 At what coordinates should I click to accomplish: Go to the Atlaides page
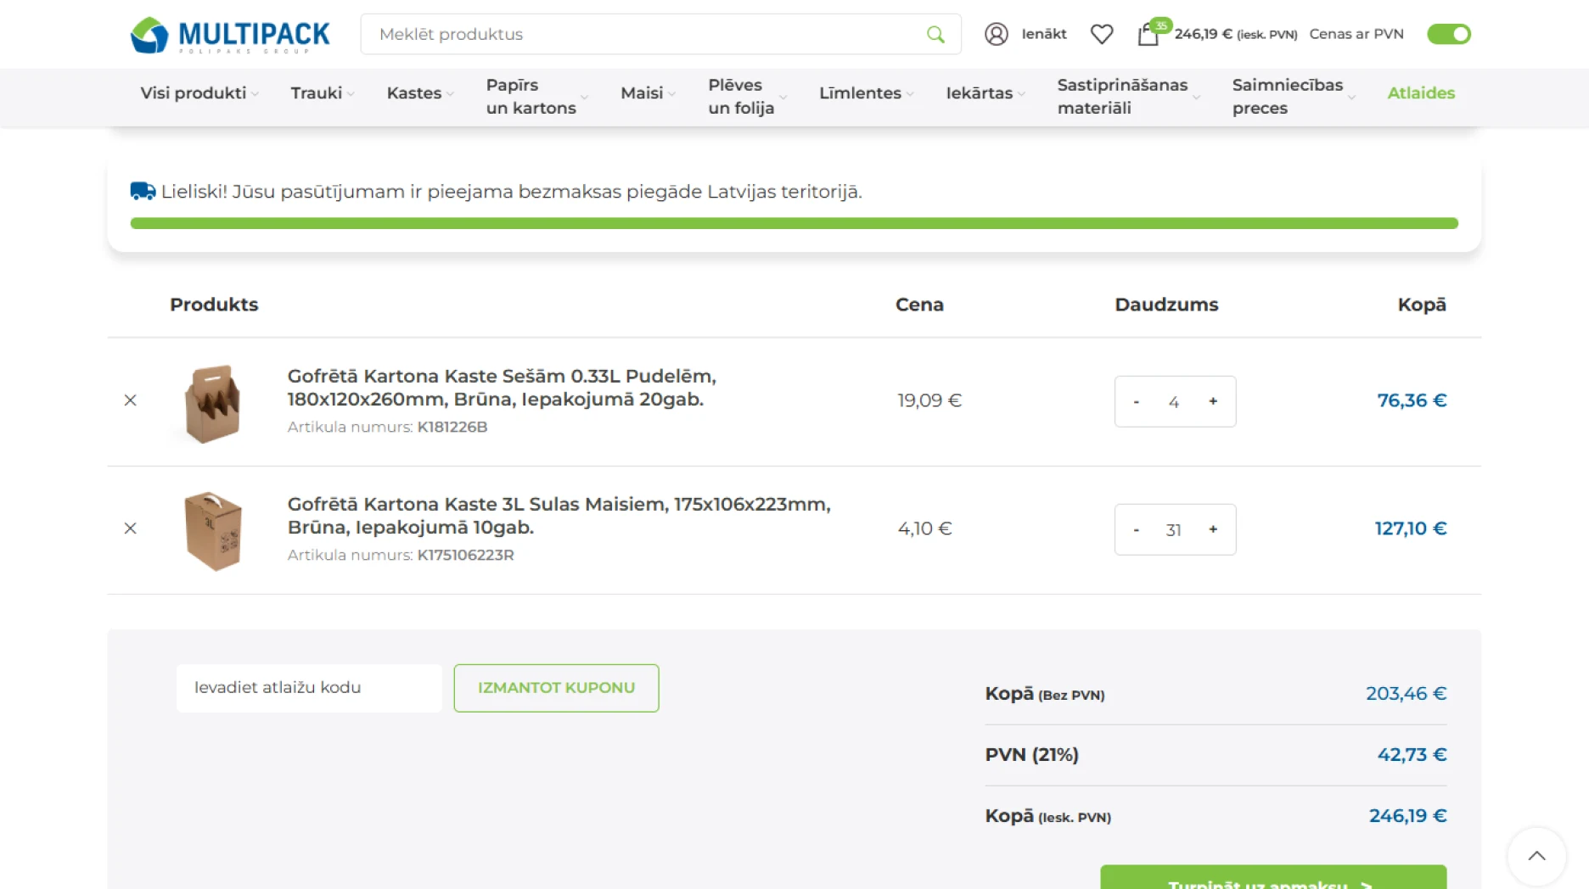[1421, 93]
